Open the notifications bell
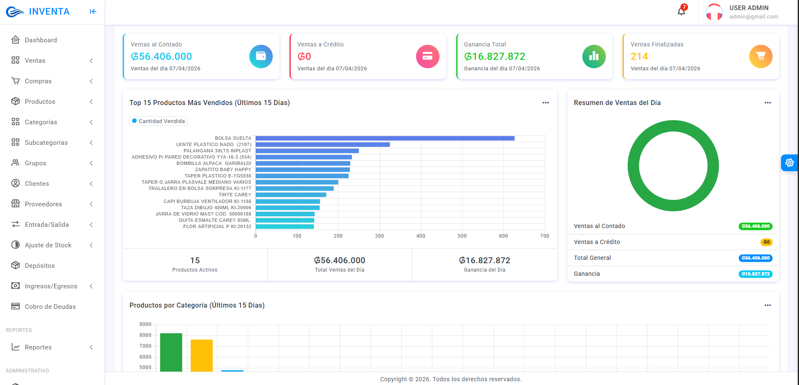This screenshot has width=799, height=385. (x=681, y=11)
